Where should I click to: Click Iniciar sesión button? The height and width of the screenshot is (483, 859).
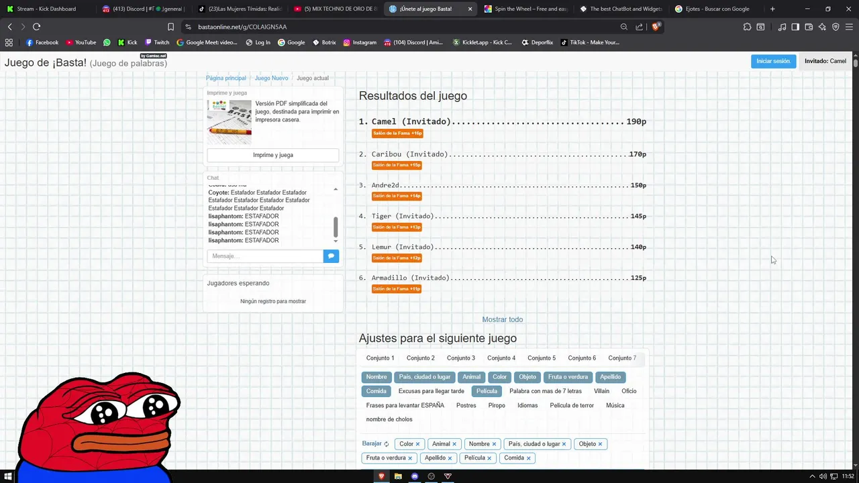[773, 61]
